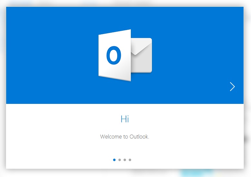The width and height of the screenshot is (251, 177).
Task: Select the first blue pagination dot
Action: click(x=114, y=160)
